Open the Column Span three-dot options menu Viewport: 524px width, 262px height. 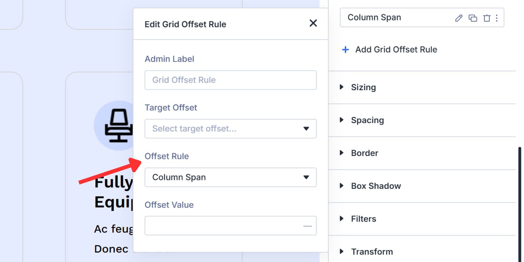click(497, 18)
